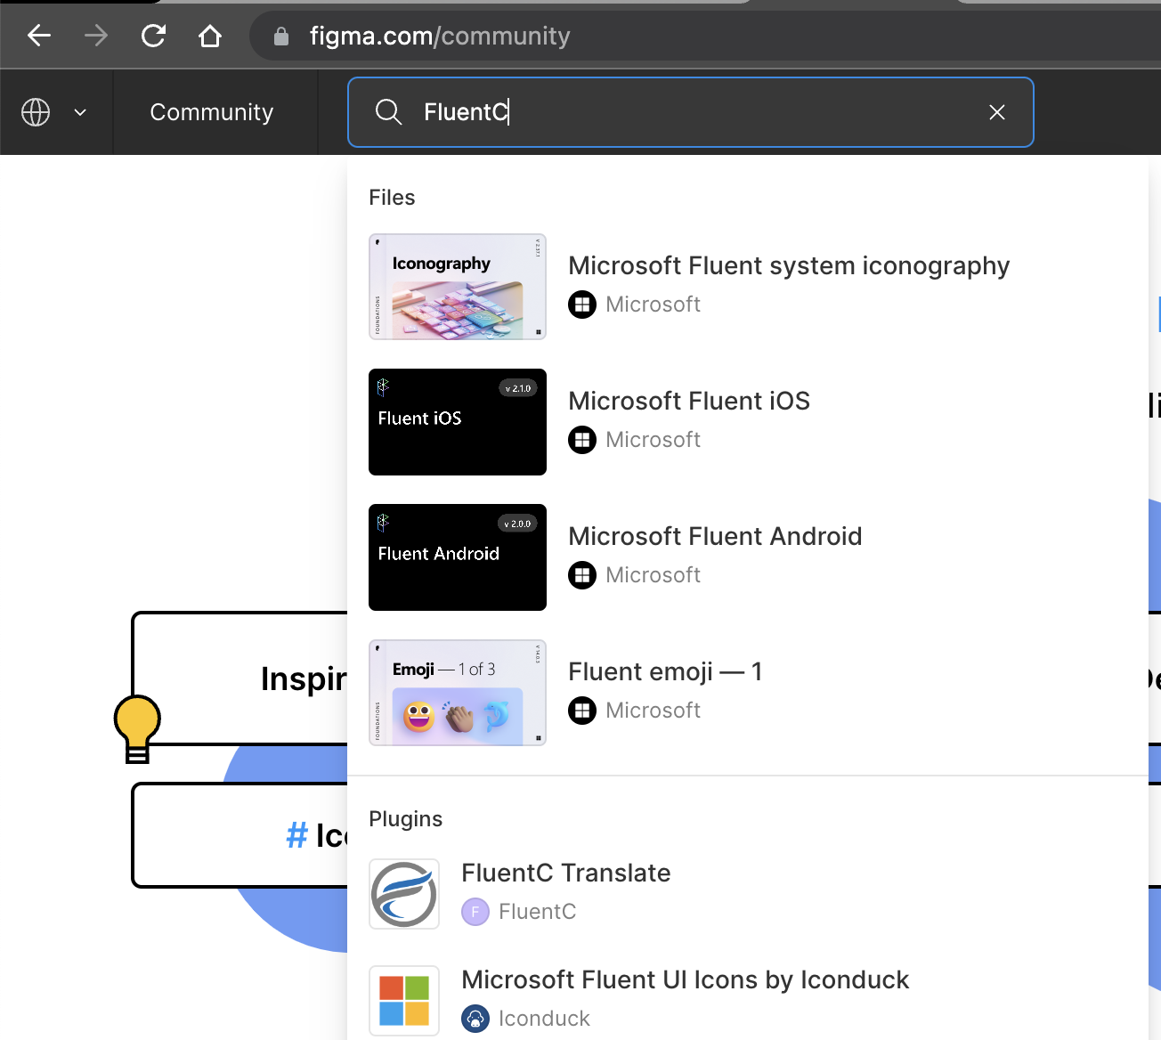
Task: Click the # Ico tag card
Action: pyautogui.click(x=240, y=835)
